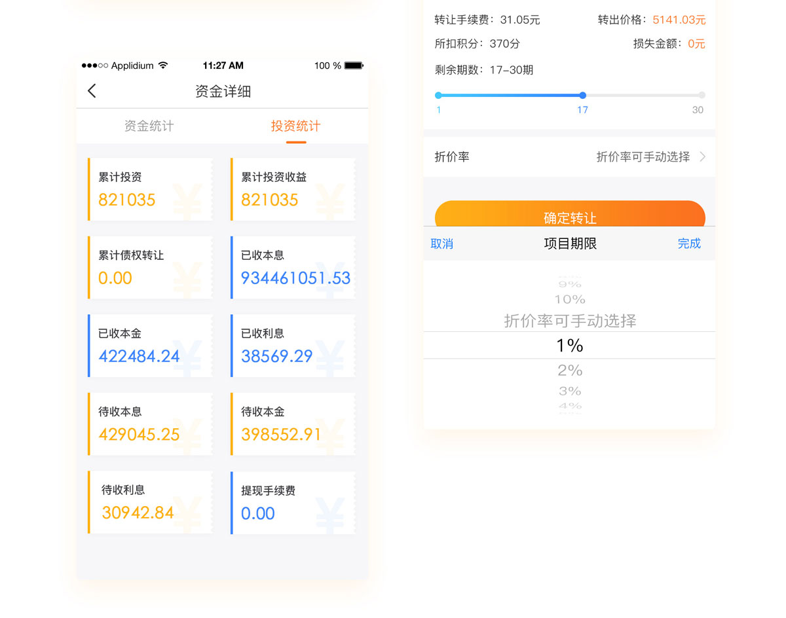
Task: Tap the 待收本金 card
Action: [293, 424]
